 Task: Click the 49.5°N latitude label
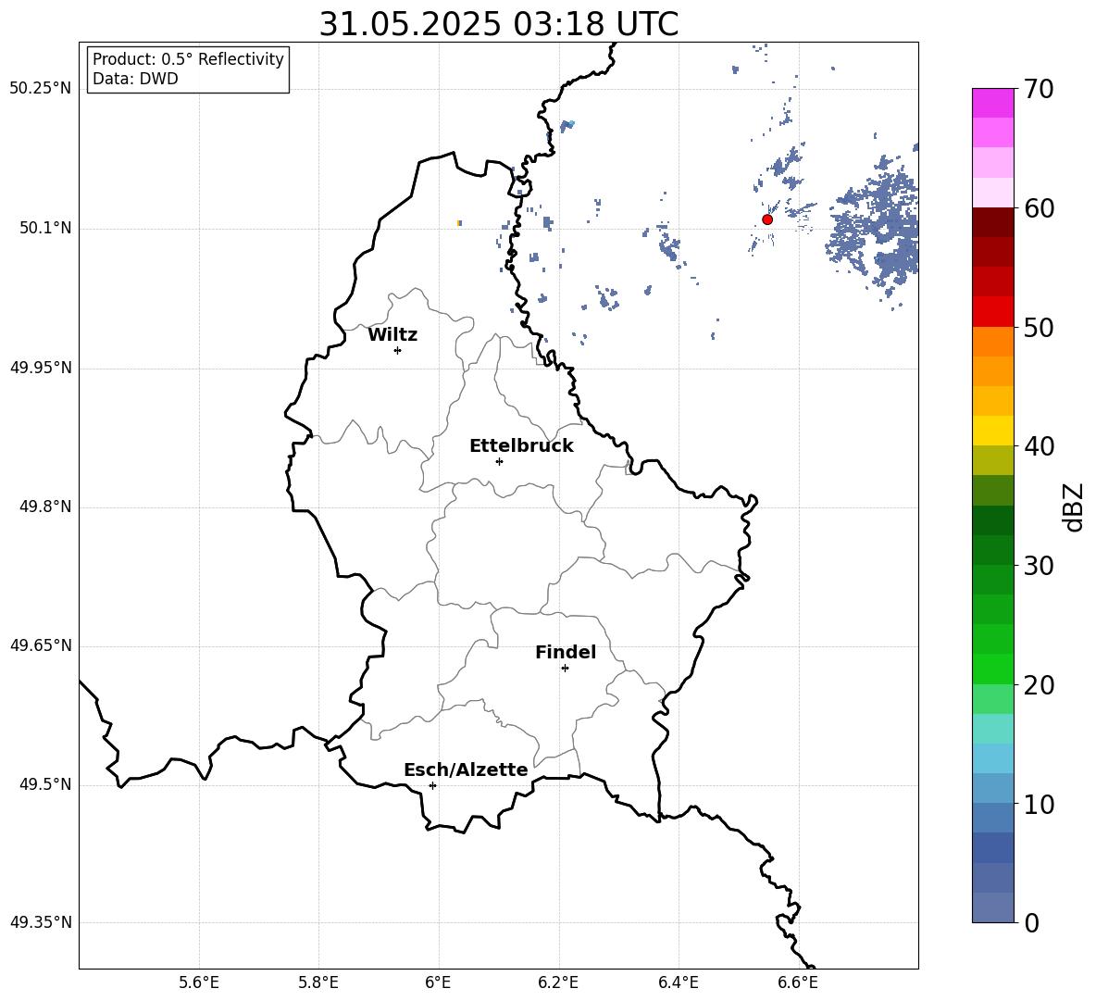pos(45,784)
